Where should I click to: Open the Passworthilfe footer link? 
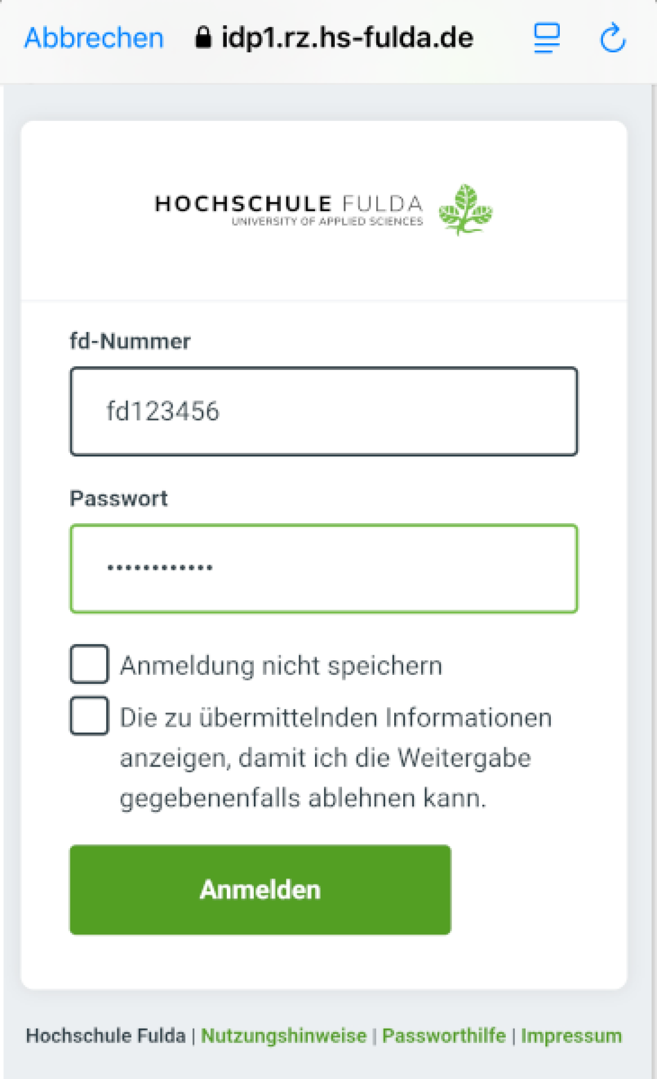(x=444, y=1036)
